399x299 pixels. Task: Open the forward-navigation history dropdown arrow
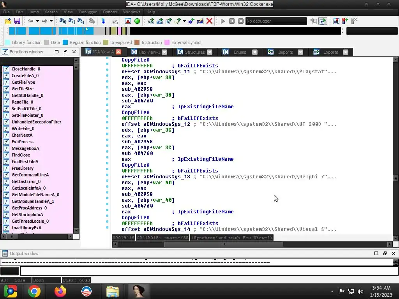point(51,21)
